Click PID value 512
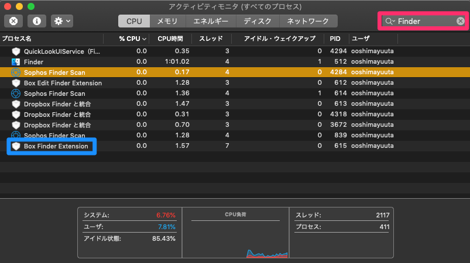Viewport: 470px width, 263px height. [341, 61]
